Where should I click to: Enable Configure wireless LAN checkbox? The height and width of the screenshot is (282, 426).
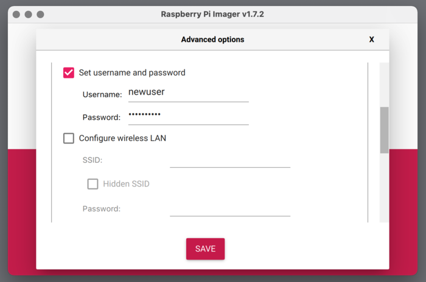[x=68, y=138]
